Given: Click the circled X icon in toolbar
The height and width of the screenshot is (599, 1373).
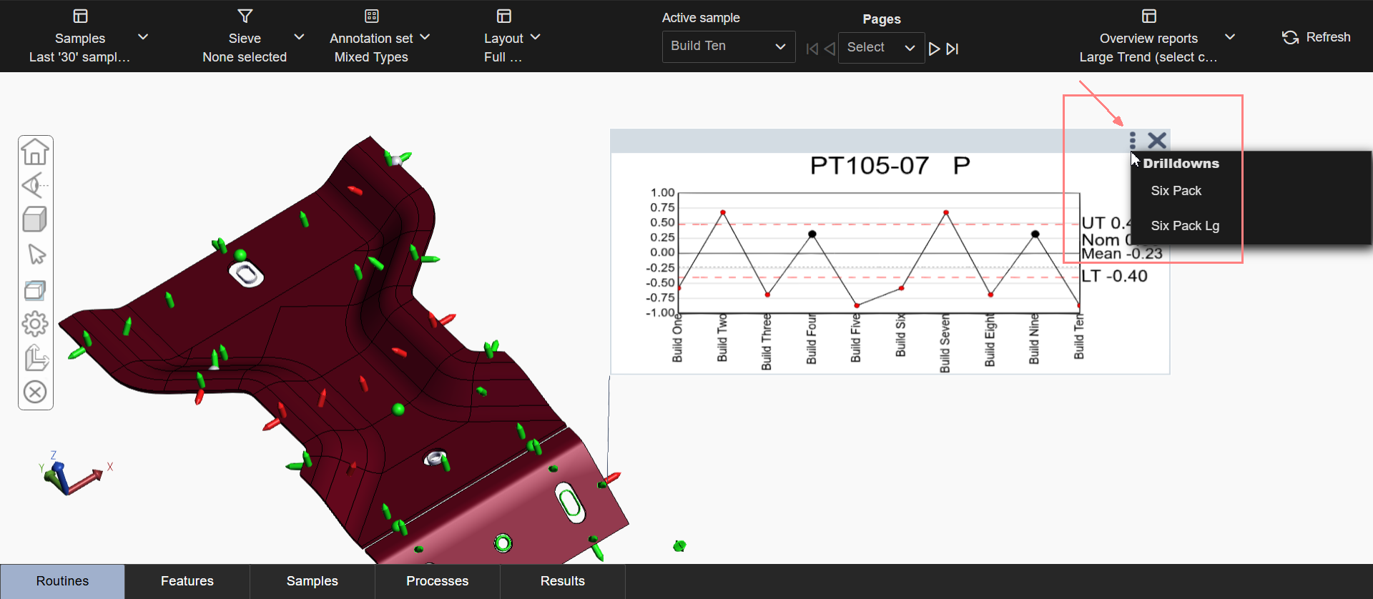Looking at the screenshot, I should (x=35, y=392).
